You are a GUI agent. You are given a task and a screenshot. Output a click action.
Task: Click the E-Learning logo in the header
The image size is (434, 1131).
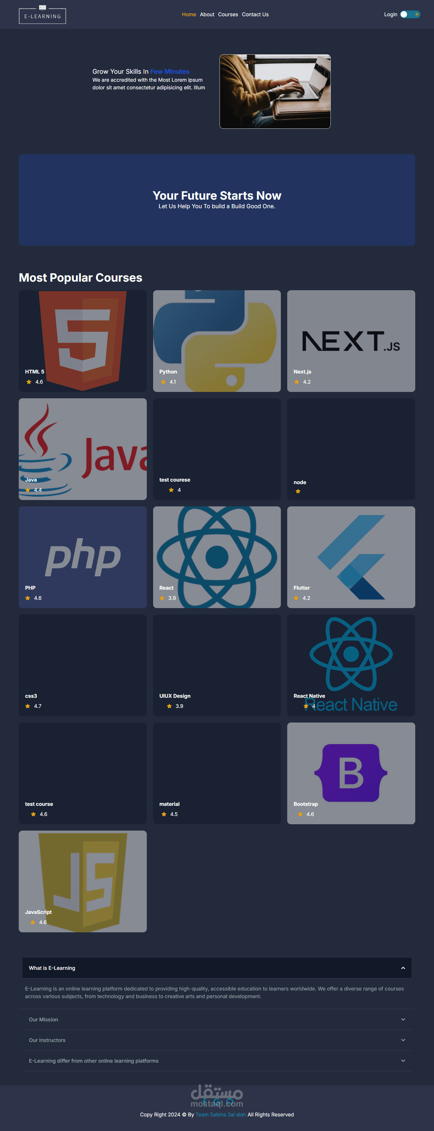[x=43, y=15]
